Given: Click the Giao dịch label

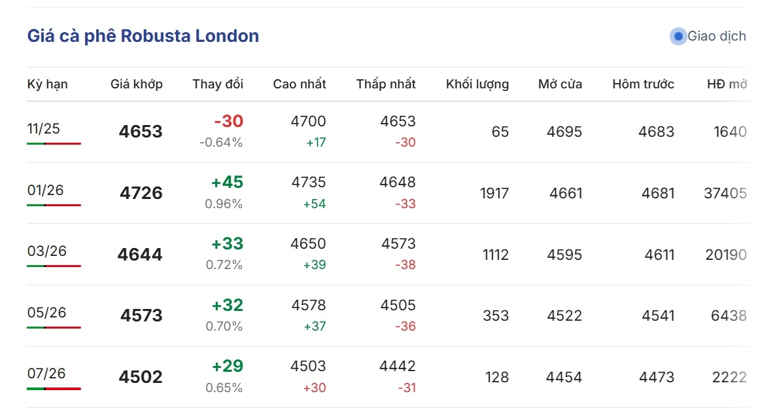Looking at the screenshot, I should (x=716, y=37).
